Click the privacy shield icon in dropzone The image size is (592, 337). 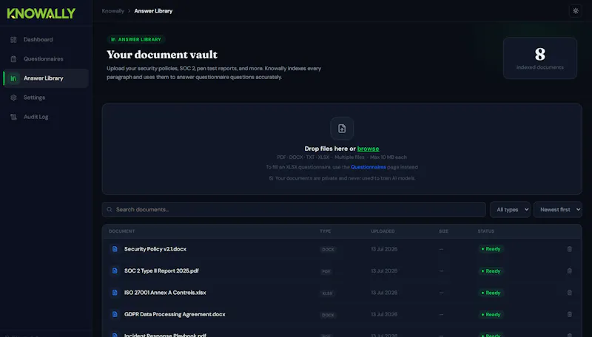click(271, 178)
